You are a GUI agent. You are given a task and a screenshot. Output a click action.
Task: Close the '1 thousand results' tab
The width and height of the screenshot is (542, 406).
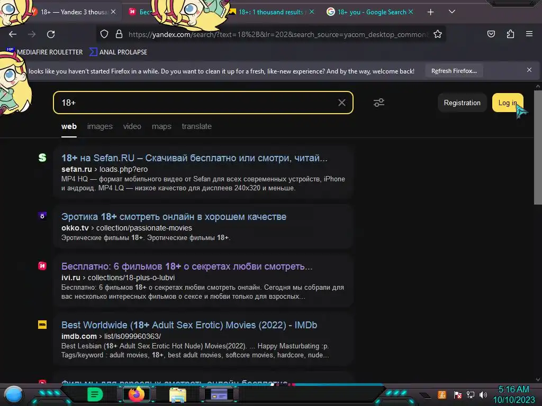312,12
